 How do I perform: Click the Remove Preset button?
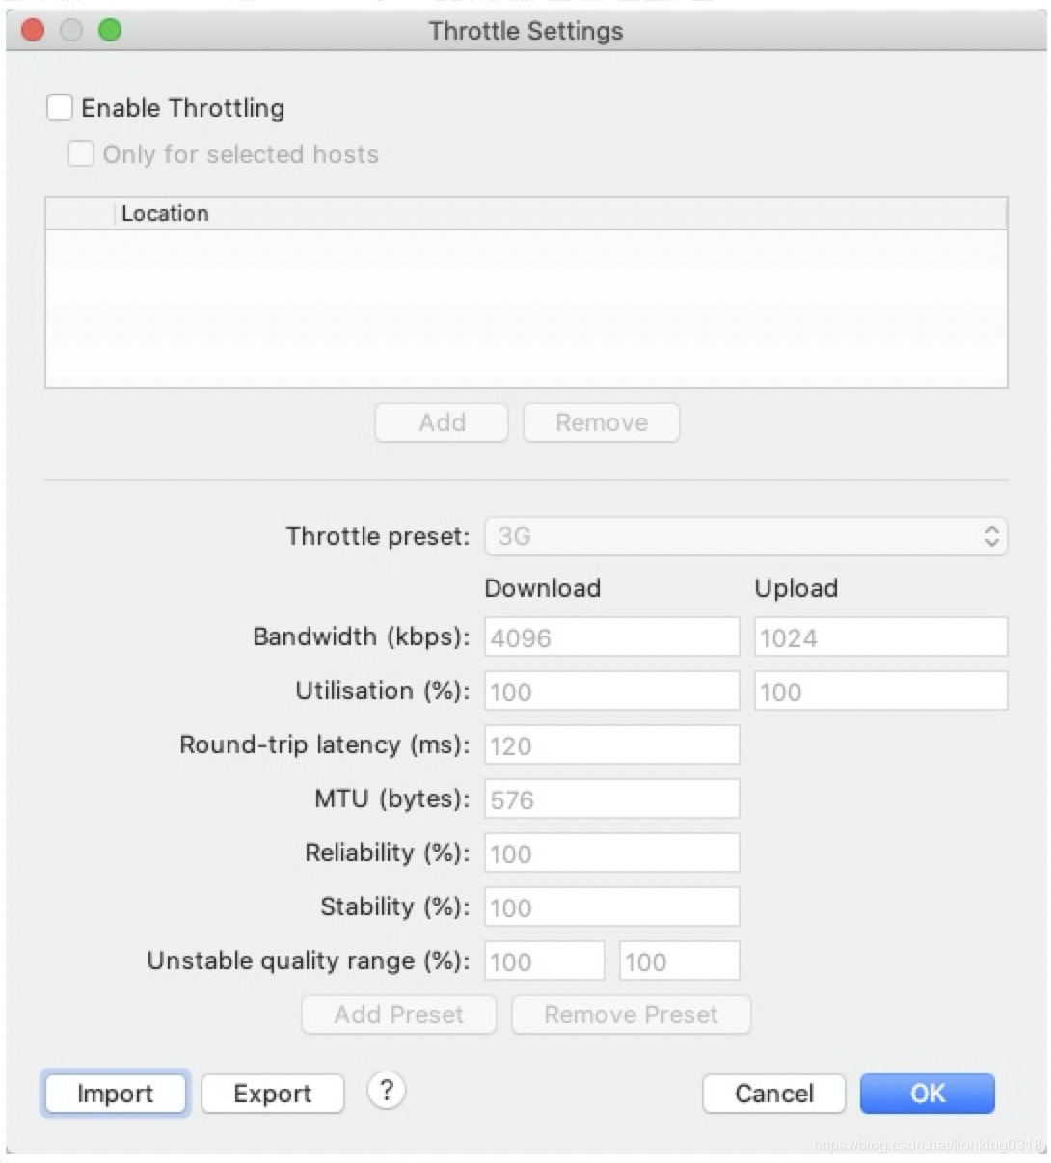[x=631, y=1014]
